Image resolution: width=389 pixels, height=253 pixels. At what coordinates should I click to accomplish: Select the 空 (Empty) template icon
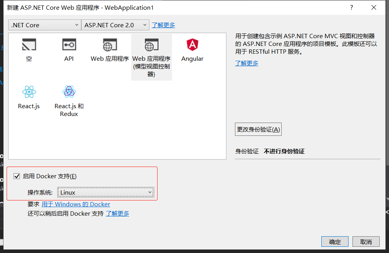29,45
